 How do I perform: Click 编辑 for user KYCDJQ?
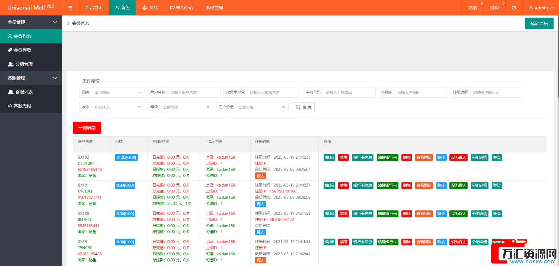329,186
